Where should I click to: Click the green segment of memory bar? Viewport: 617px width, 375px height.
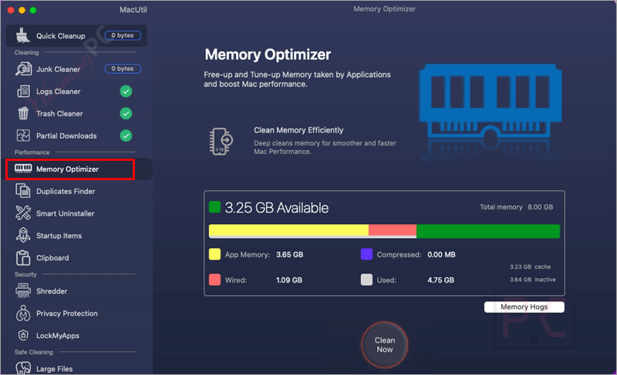pos(488,231)
